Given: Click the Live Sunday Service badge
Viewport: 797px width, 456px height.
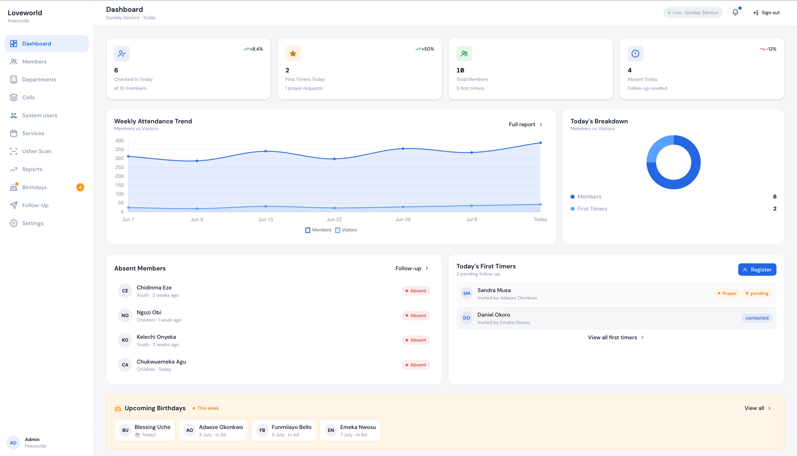Looking at the screenshot, I should point(693,12).
